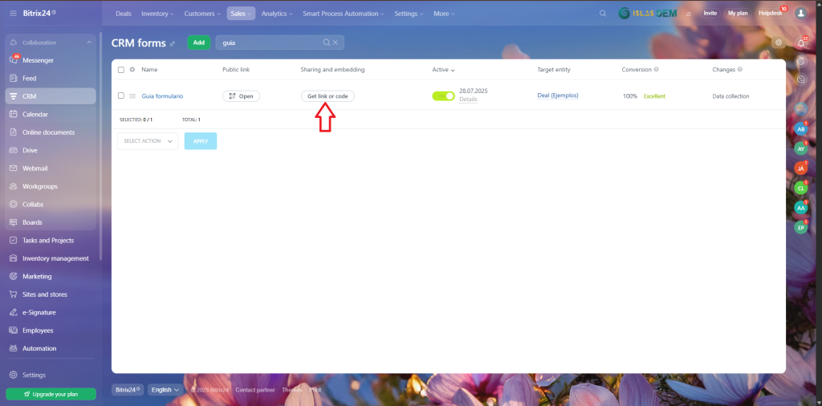The image size is (822, 406).
Task: Click row actions menu for Guia formulario
Action: point(132,95)
